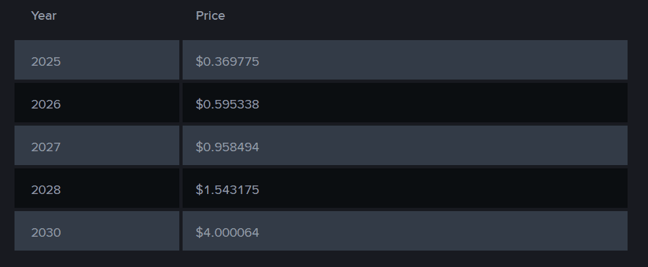Click the Price column header
This screenshot has width=648, height=267.
[210, 16]
